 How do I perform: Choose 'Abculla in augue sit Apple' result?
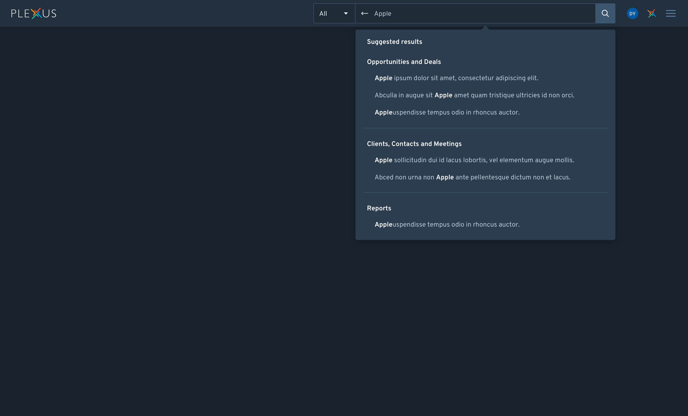pyautogui.click(x=474, y=95)
